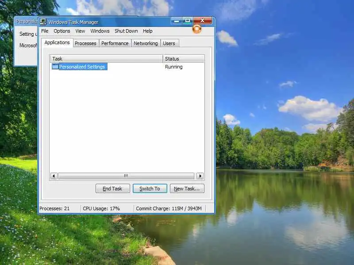Image resolution: width=354 pixels, height=265 pixels.
Task: Click the CPU Usage: 17% status entry
Action: click(101, 208)
